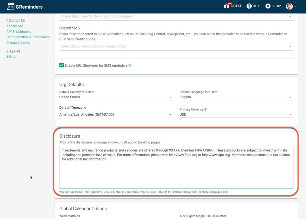Expand the Shared Mailboxes dropdown
Viewport: 306px width, 219px height.
tap(176, 16)
